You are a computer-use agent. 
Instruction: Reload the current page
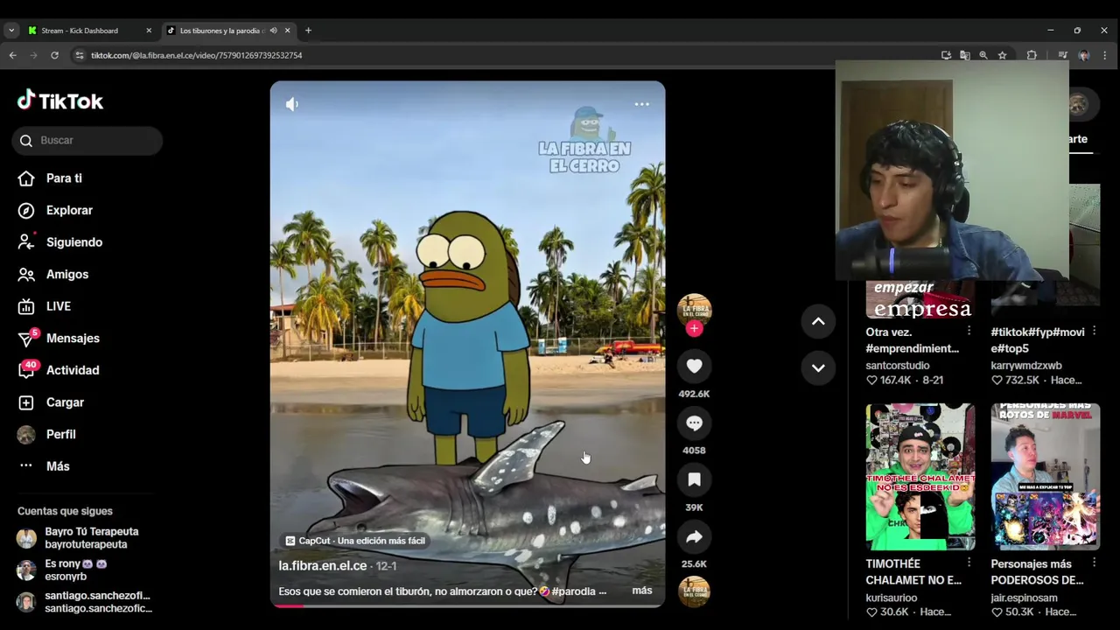coord(54,55)
